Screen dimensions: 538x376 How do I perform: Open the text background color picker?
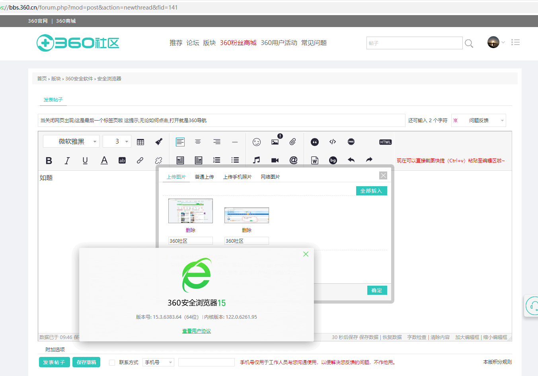[122, 160]
